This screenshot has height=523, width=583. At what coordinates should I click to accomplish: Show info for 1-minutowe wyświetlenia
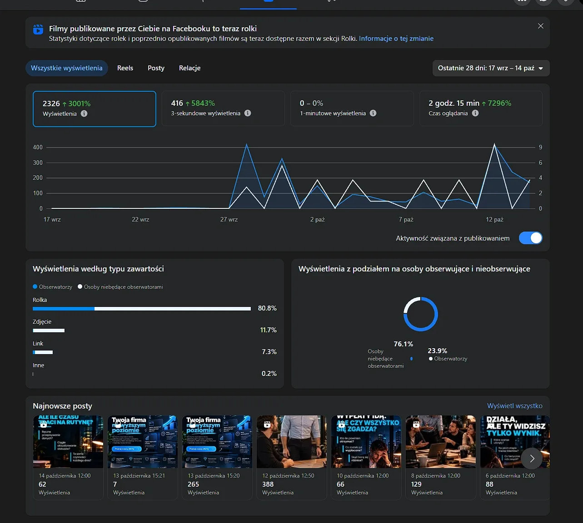pyautogui.click(x=373, y=113)
